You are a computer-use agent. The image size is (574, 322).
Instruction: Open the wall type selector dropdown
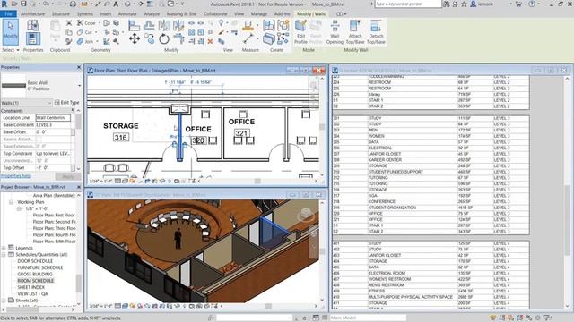[79, 86]
